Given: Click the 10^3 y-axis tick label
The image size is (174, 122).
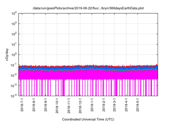Looking at the screenshot, I should pos(14,24).
